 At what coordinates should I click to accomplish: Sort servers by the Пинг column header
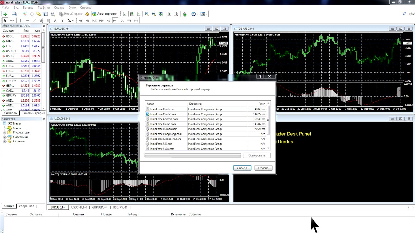tap(257, 104)
